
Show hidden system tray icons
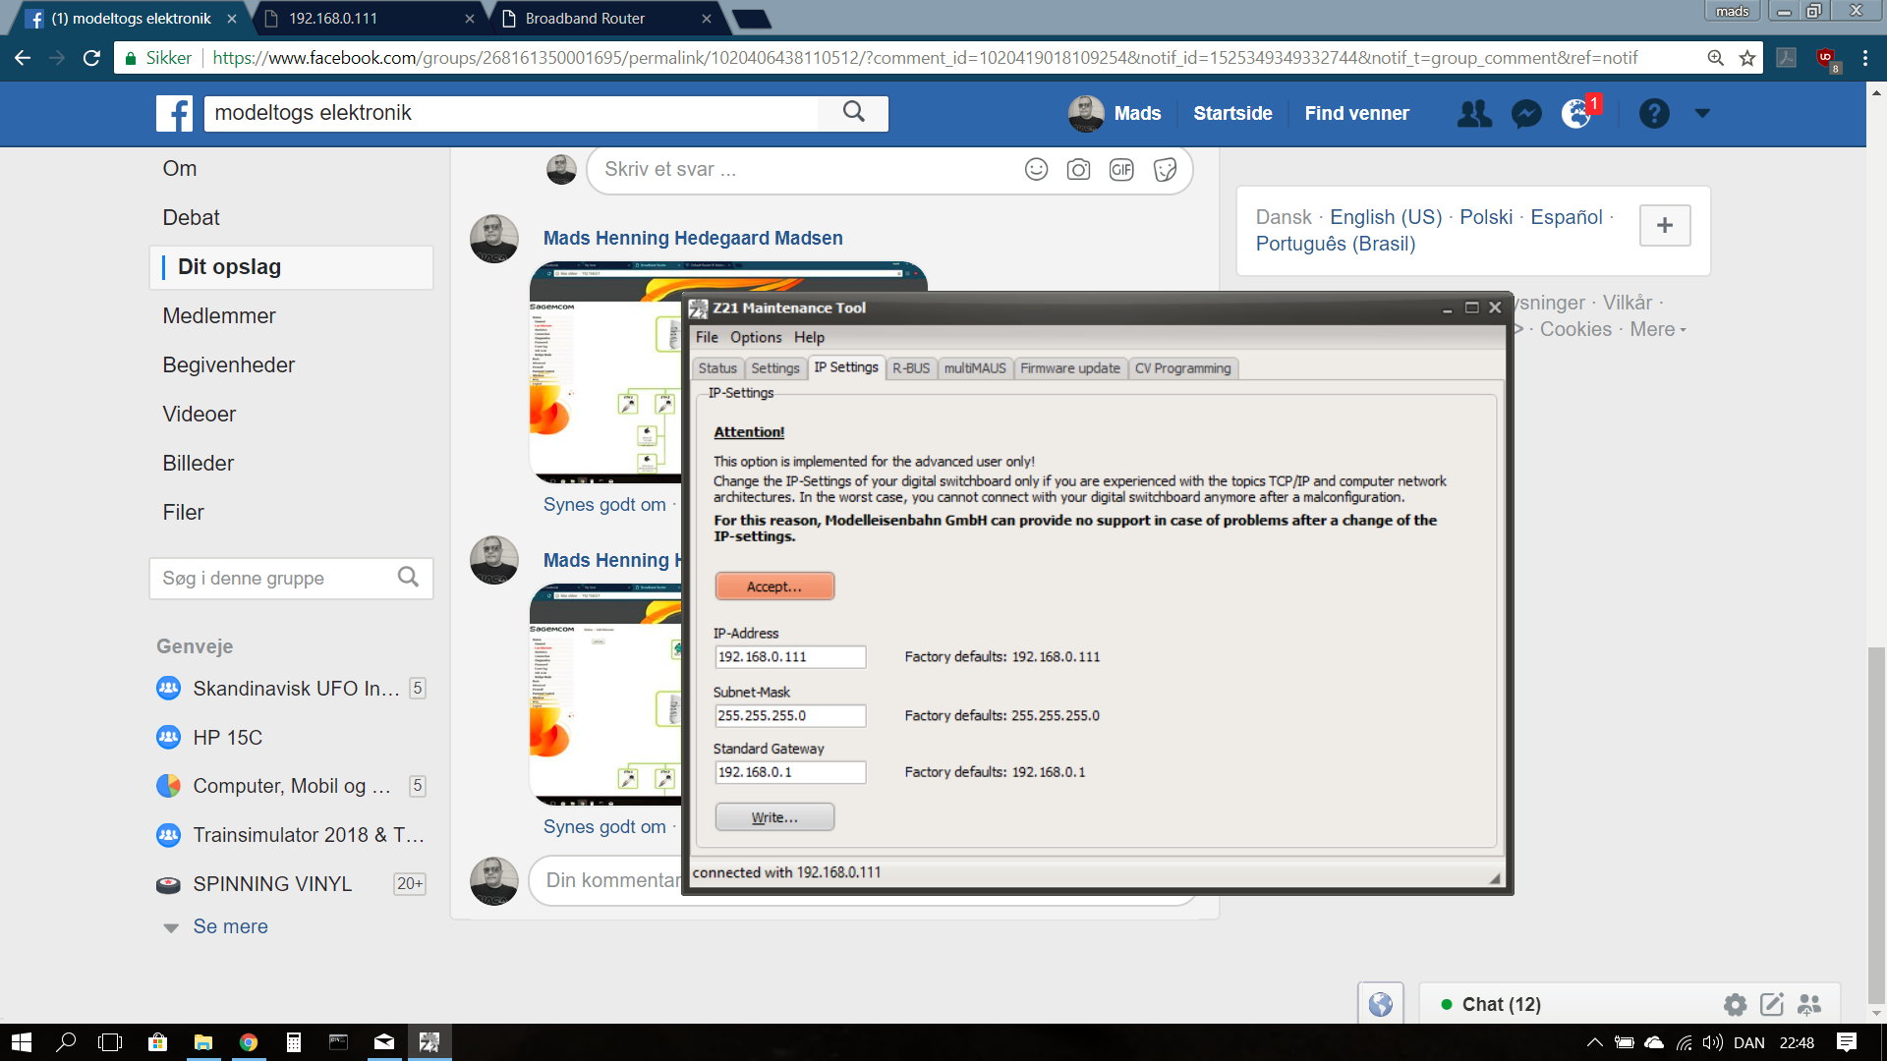coord(1594,1042)
